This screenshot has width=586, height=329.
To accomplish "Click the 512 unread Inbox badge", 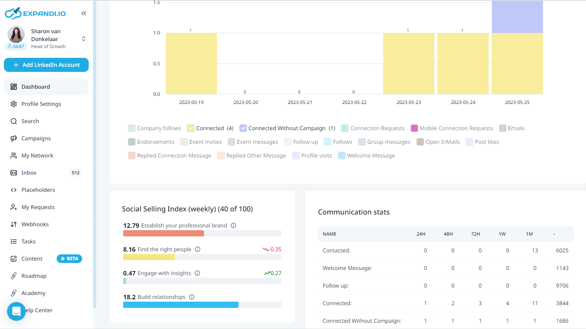I will click(76, 173).
